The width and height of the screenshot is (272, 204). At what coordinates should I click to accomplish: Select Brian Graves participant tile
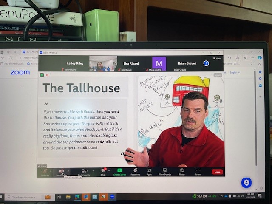click(187, 64)
